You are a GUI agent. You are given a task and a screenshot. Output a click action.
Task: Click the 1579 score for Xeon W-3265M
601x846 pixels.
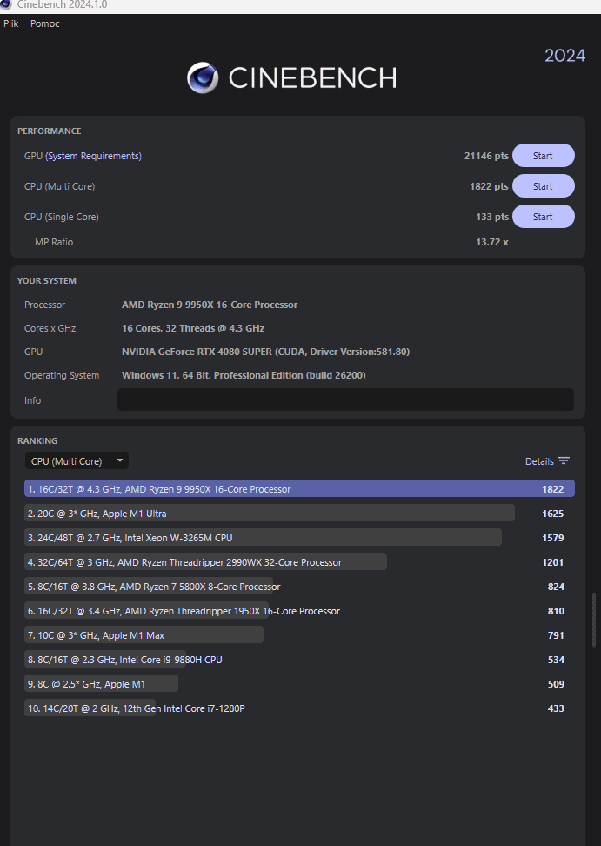tap(553, 537)
